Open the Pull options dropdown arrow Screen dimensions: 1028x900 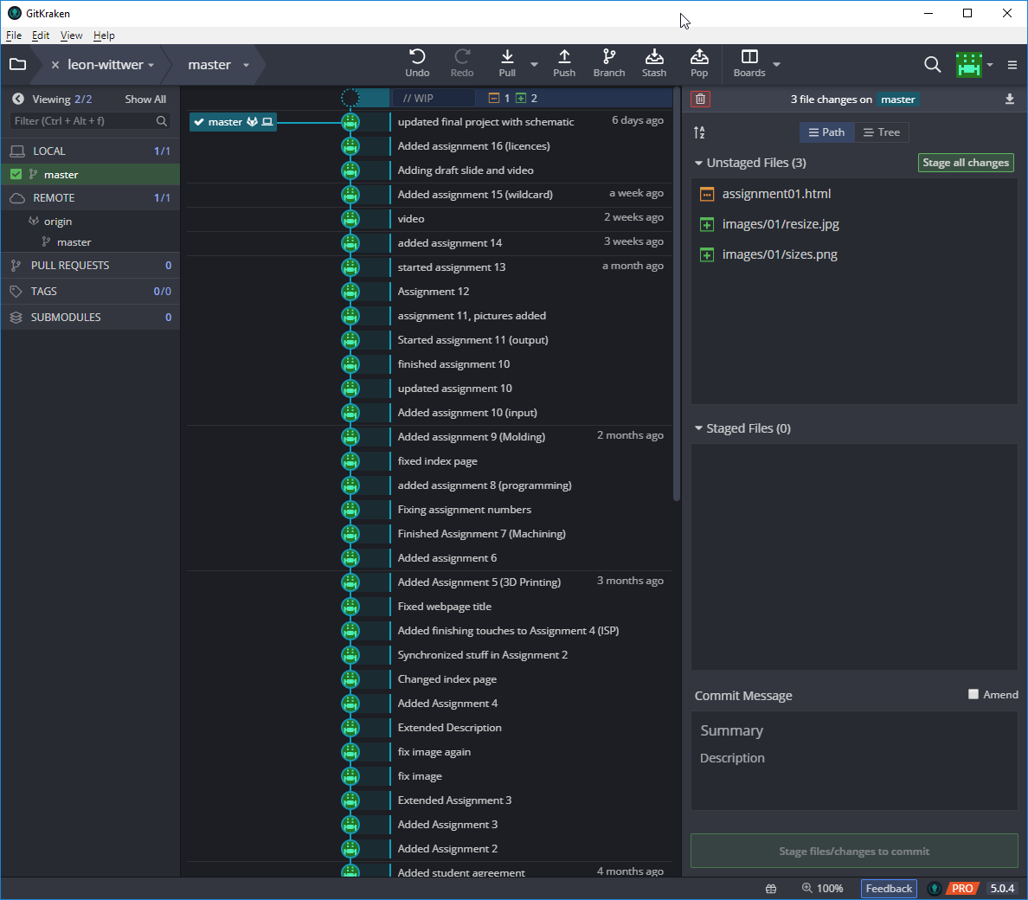534,64
